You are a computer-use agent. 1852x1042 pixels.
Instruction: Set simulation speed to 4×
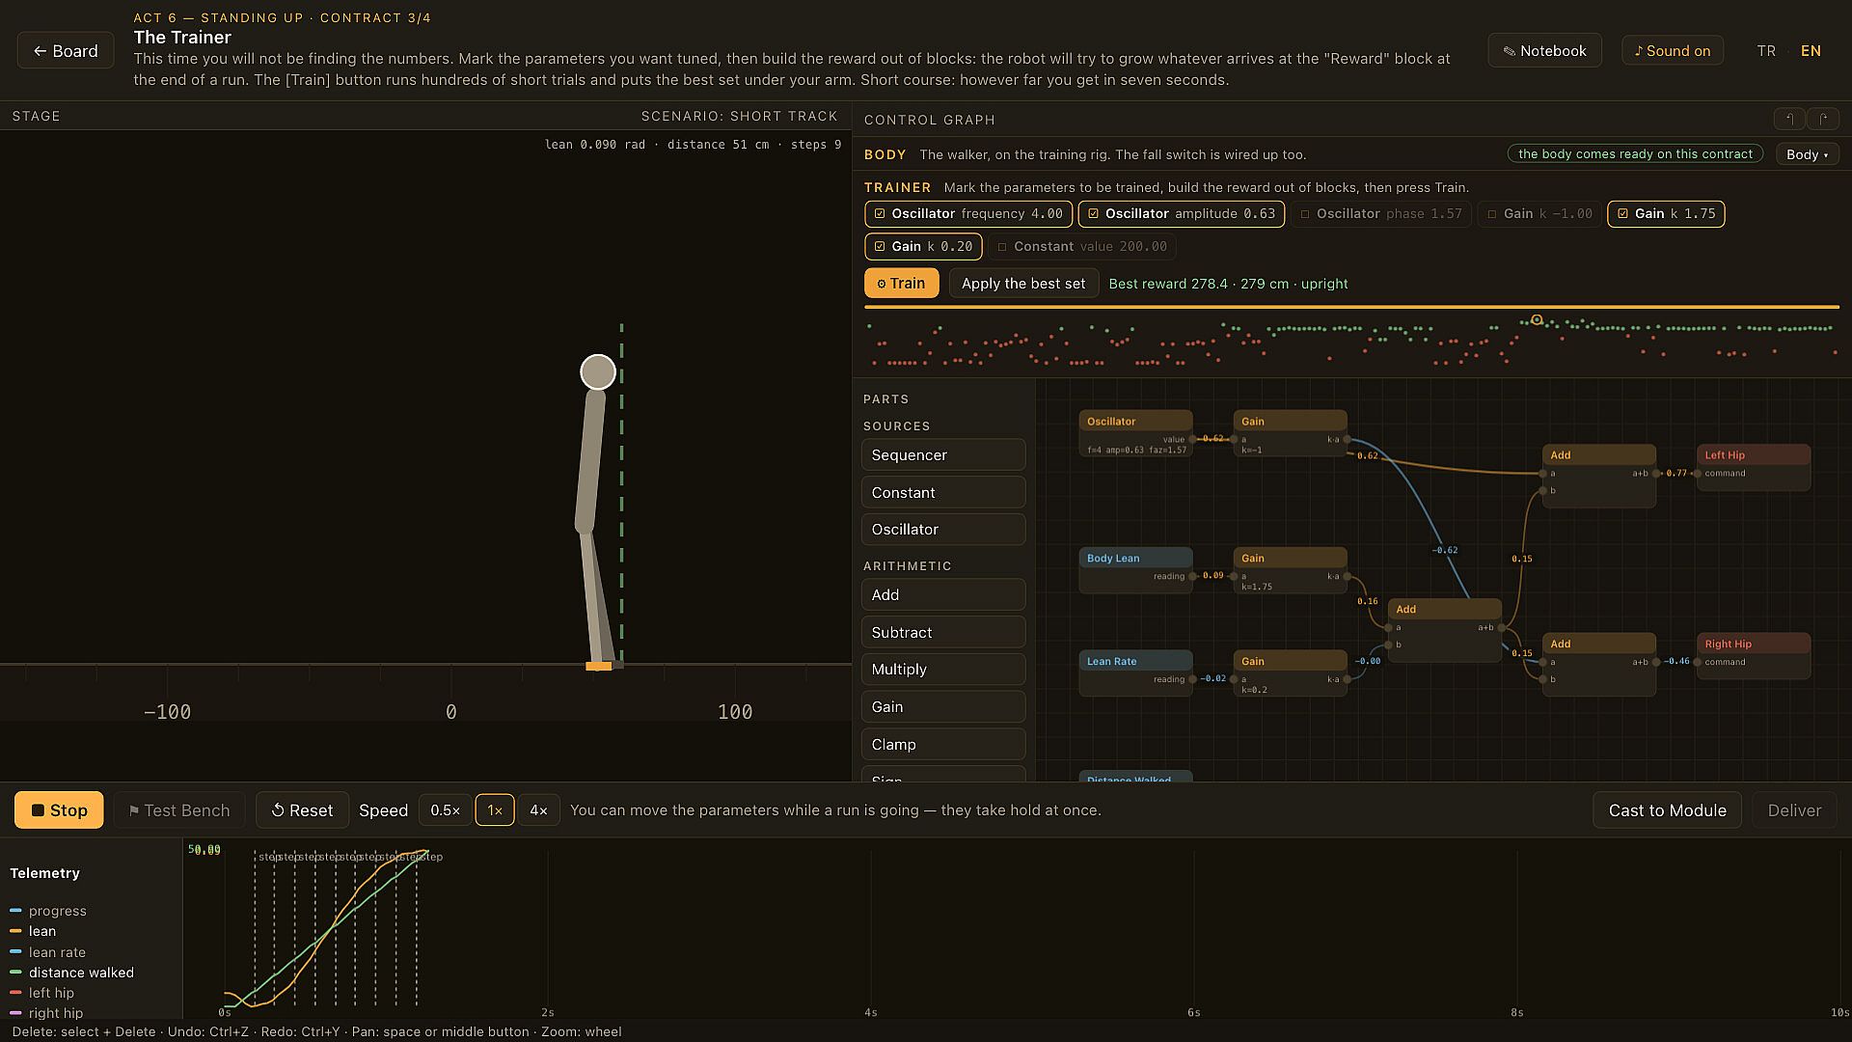[538, 810]
